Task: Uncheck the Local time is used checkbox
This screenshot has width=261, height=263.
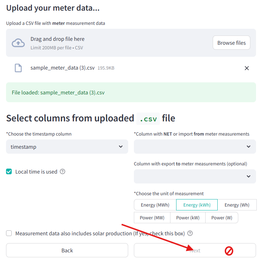Action: click(9, 171)
